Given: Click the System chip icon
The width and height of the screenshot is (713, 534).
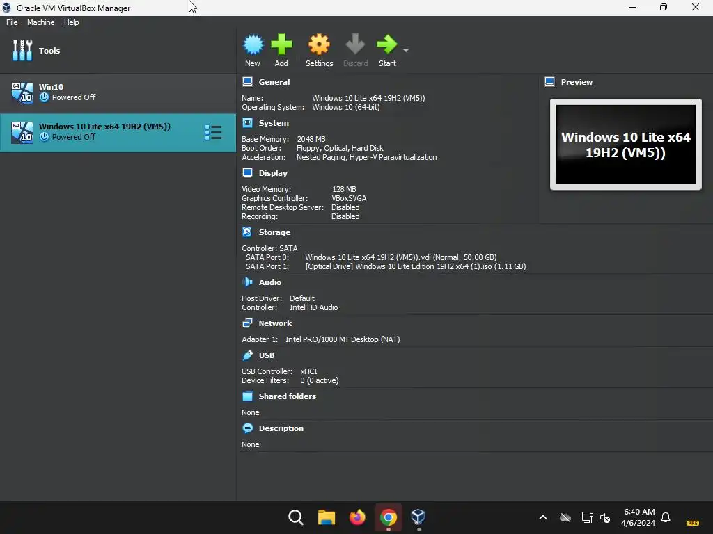Looking at the screenshot, I should pos(247,122).
